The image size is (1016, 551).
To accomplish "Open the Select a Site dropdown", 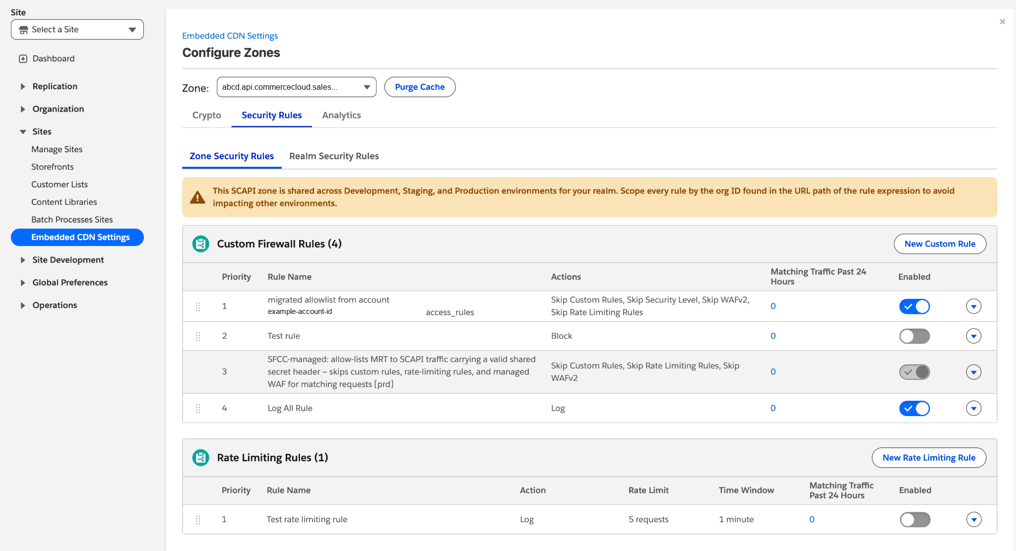I will tap(77, 29).
